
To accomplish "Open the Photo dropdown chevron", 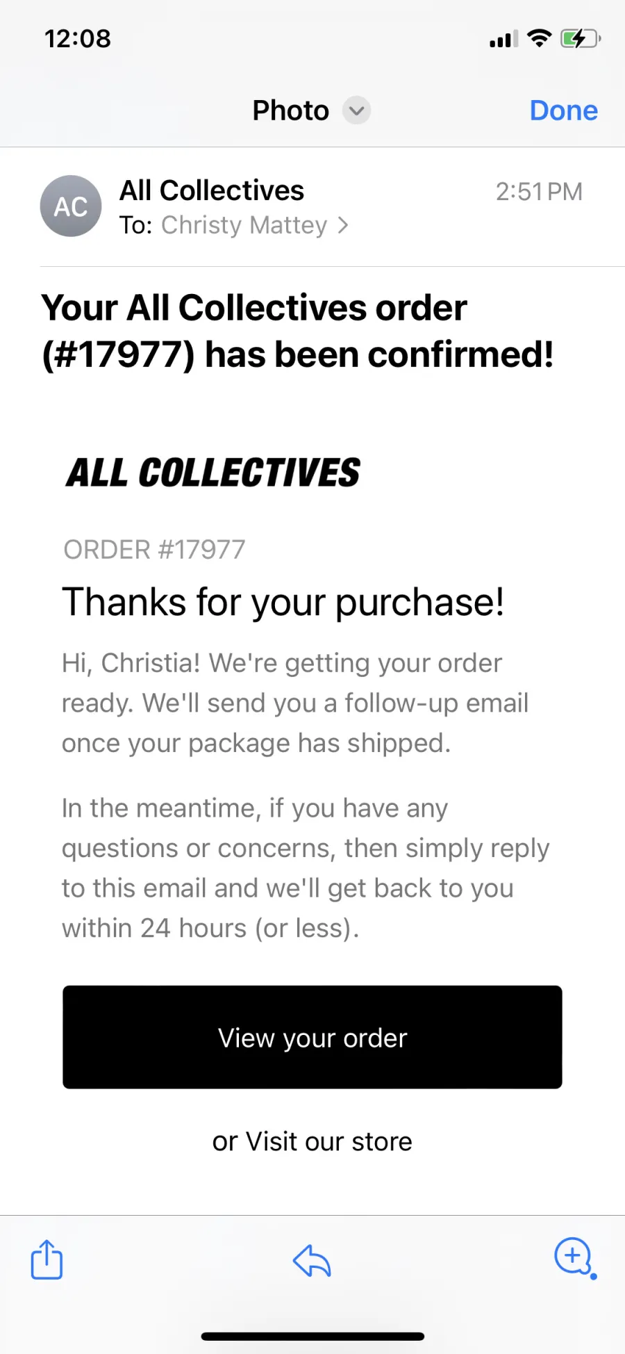I will pos(356,111).
